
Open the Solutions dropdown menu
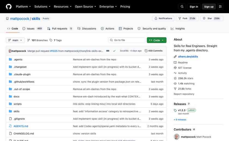[x=42, y=7]
